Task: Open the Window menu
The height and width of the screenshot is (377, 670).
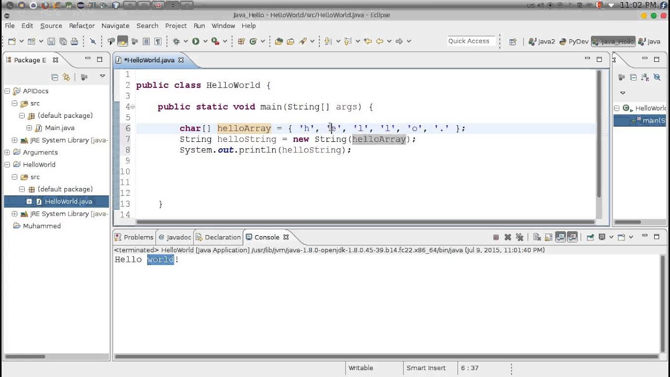Action: tap(223, 26)
